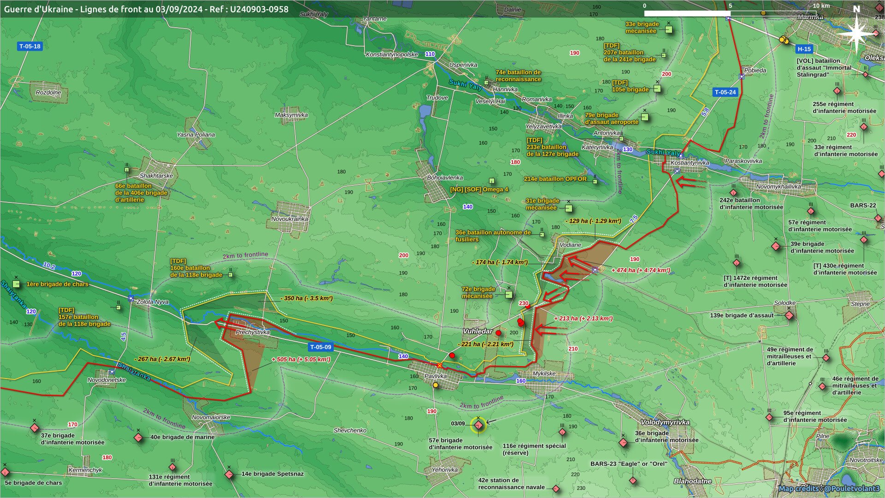Click the T-05-09 road shield
The width and height of the screenshot is (885, 498).
click(320, 347)
